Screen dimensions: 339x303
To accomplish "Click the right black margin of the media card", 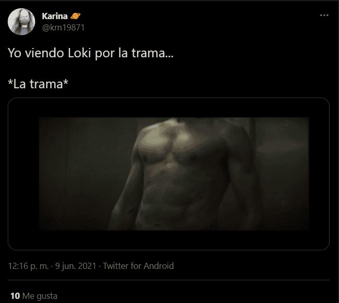I will tap(319, 174).
